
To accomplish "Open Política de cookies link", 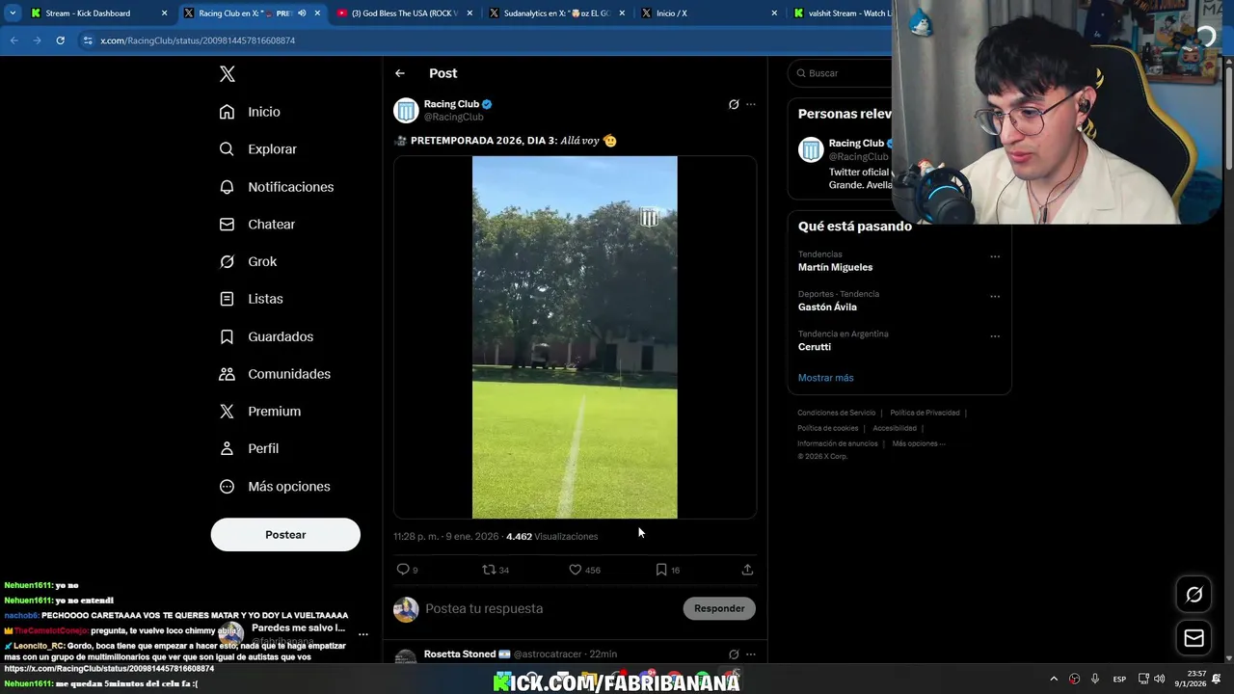I will click(x=828, y=428).
